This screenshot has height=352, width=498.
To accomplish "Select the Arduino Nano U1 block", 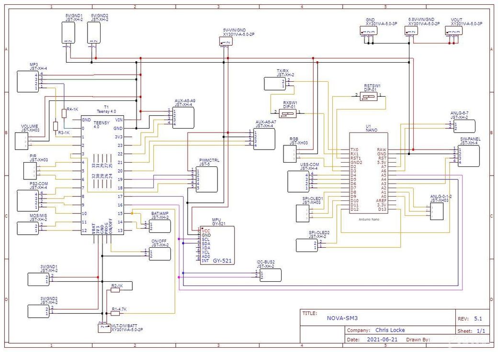I will 368,173.
